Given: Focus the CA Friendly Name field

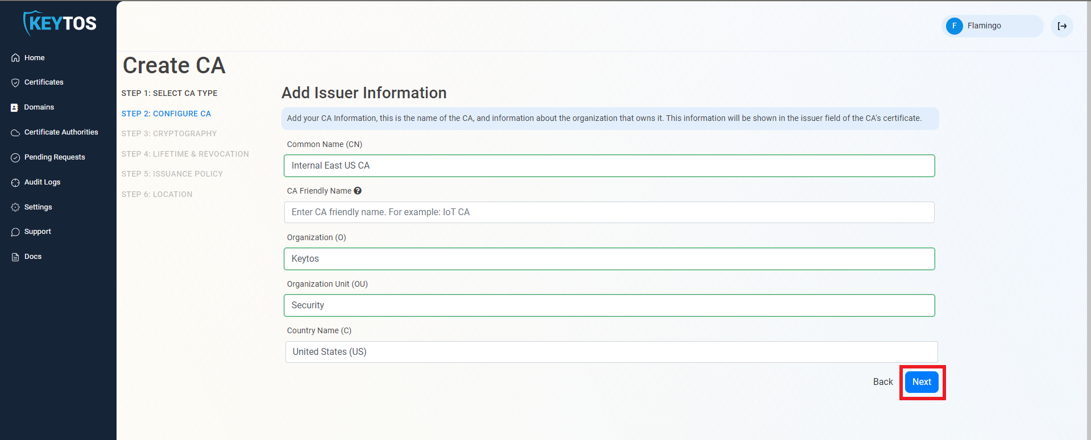Looking at the screenshot, I should tap(609, 212).
